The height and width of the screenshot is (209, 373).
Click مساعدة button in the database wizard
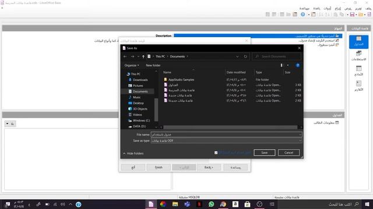235,167
